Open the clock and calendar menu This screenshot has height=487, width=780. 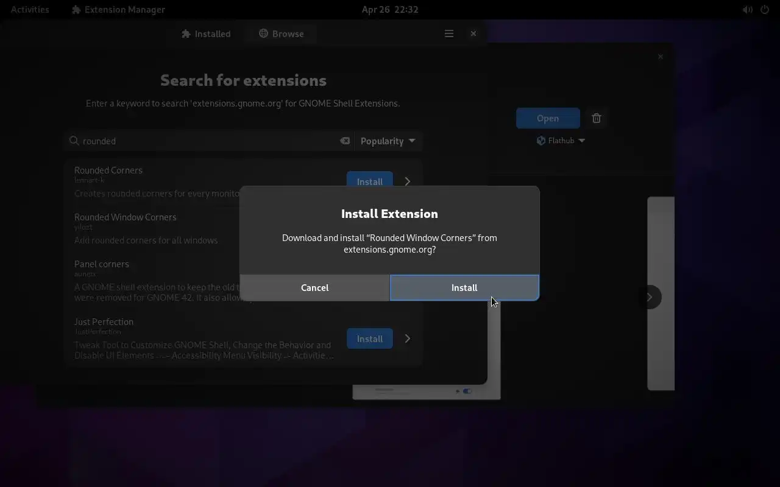tap(390, 9)
